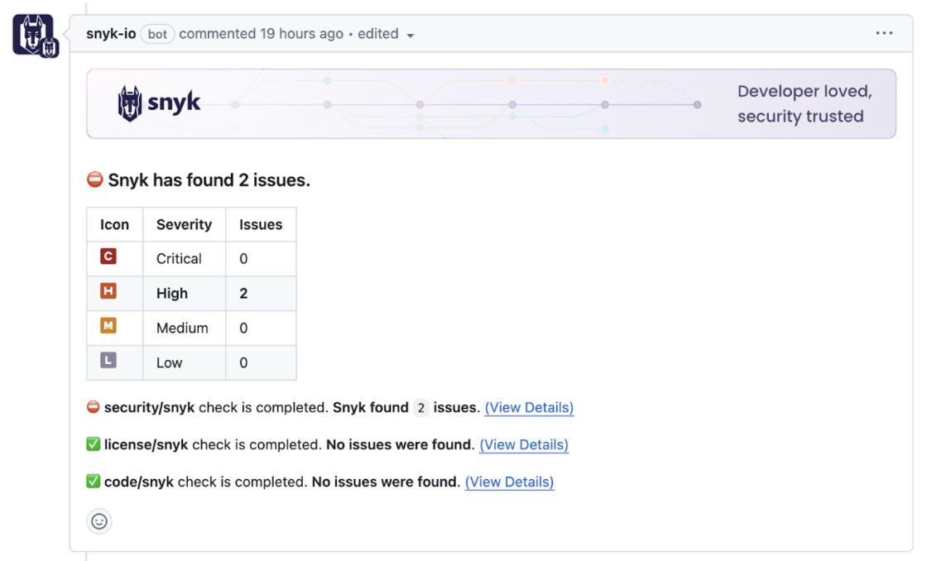The height and width of the screenshot is (561, 927).
Task: Open the snyk-io avatar image
Action: pyautogui.click(x=35, y=35)
